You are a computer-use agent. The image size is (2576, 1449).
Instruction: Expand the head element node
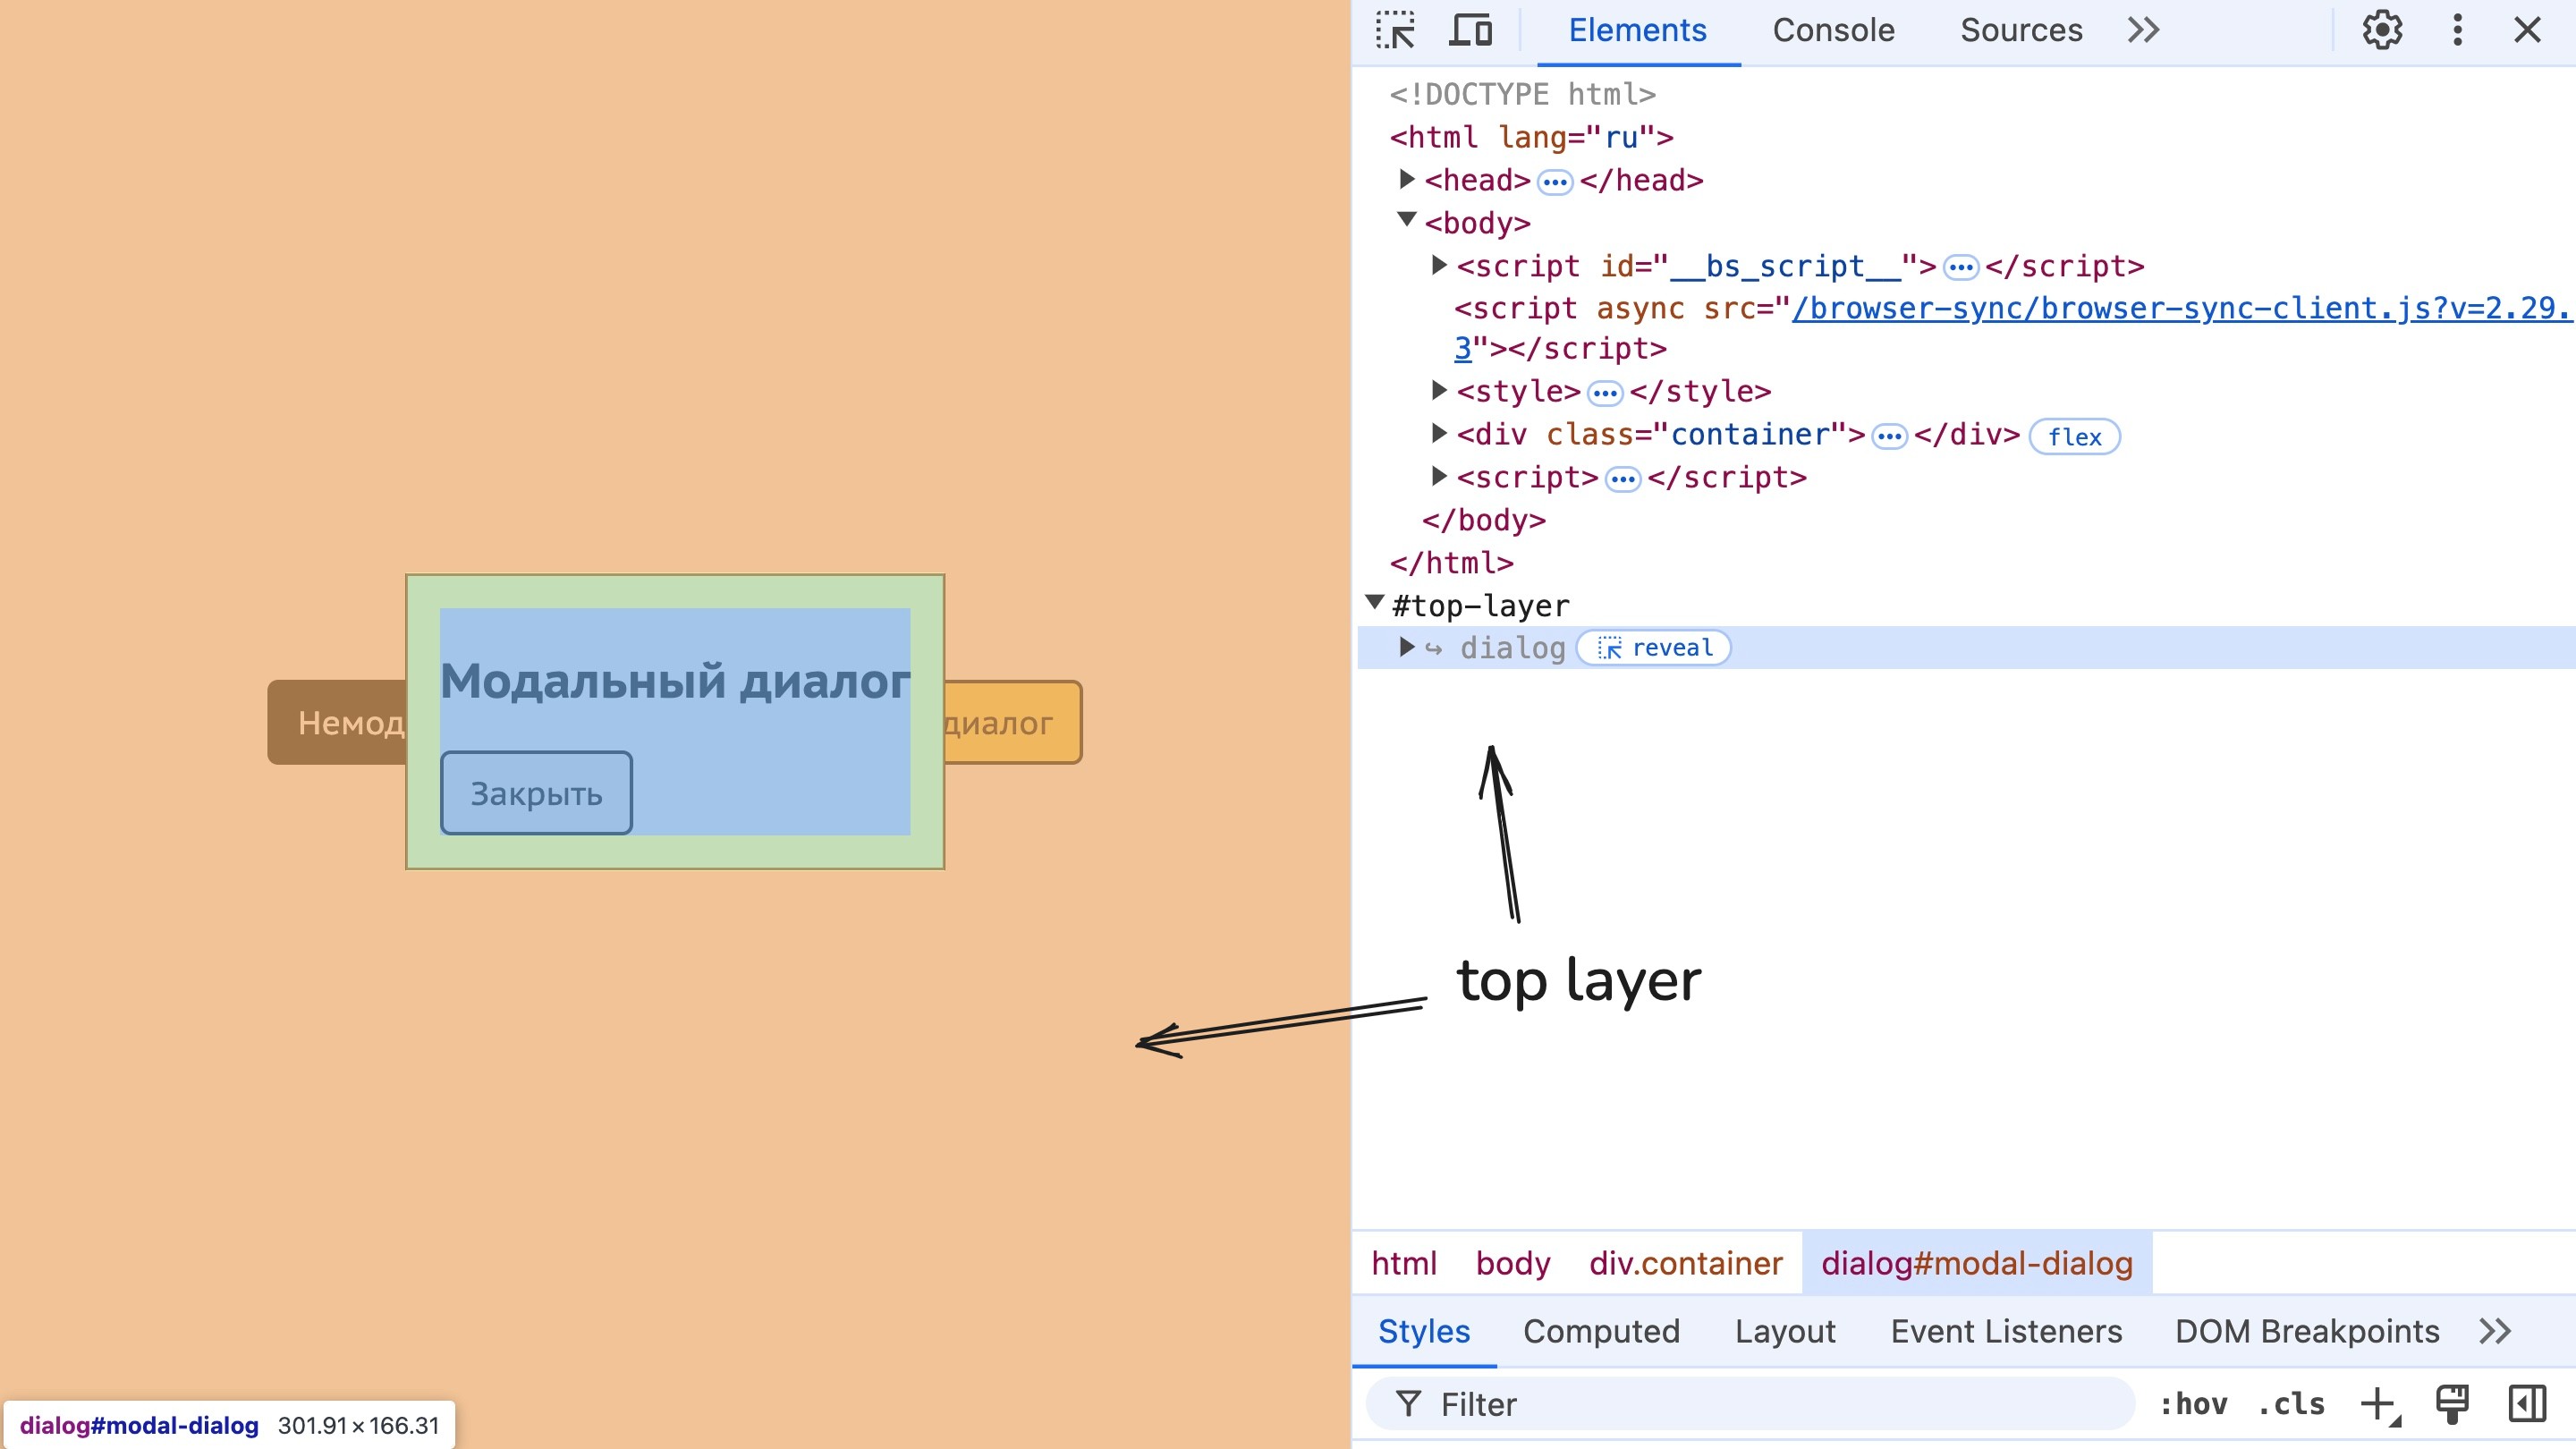[x=1407, y=179]
